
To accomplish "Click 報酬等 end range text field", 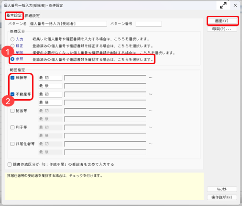I will coord(105,86).
